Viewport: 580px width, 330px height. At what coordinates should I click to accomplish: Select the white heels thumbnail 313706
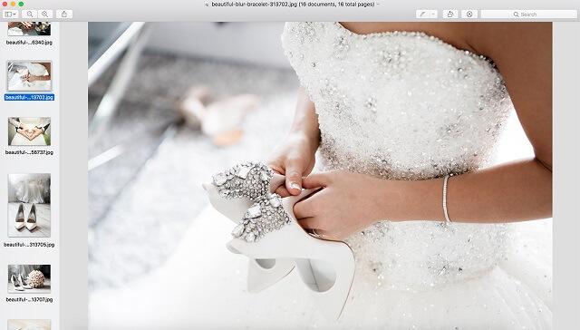point(29,205)
